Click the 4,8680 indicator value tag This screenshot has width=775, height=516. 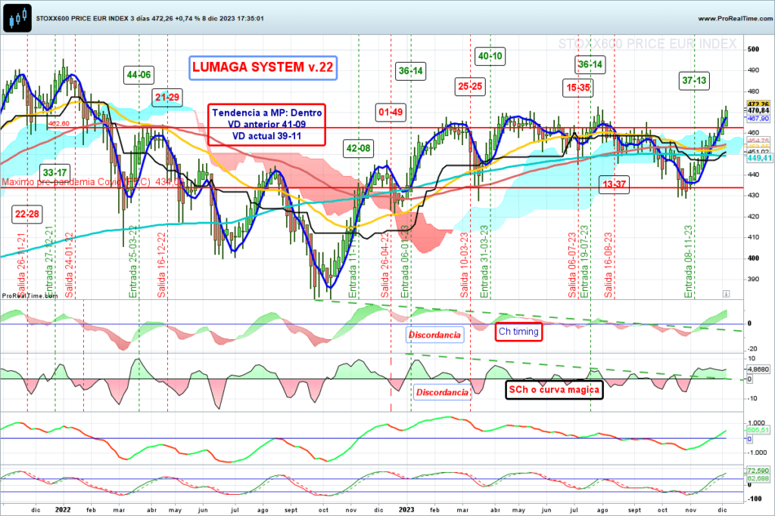(x=758, y=369)
